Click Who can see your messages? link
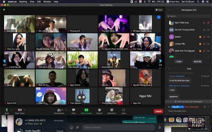Screen dimensions: 212x132 [x=189, y=102]
